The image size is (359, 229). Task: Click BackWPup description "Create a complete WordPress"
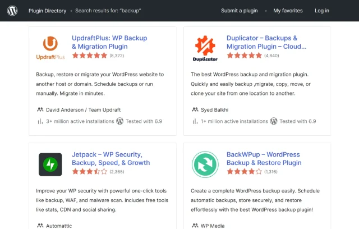tap(255, 200)
